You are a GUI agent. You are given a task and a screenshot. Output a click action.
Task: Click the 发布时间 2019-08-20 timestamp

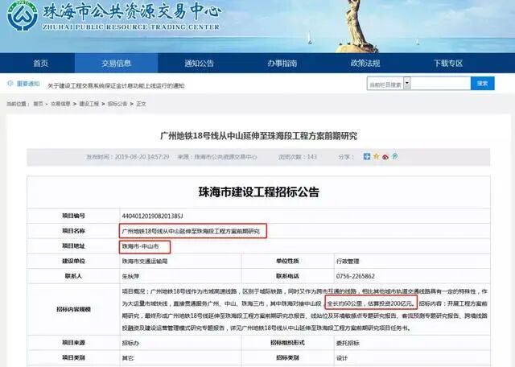click(128, 157)
